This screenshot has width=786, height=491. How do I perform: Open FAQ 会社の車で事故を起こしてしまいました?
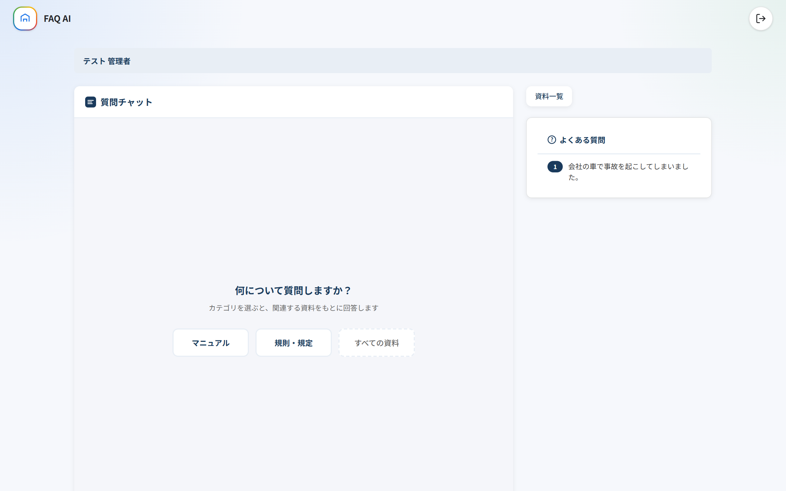tap(619, 172)
